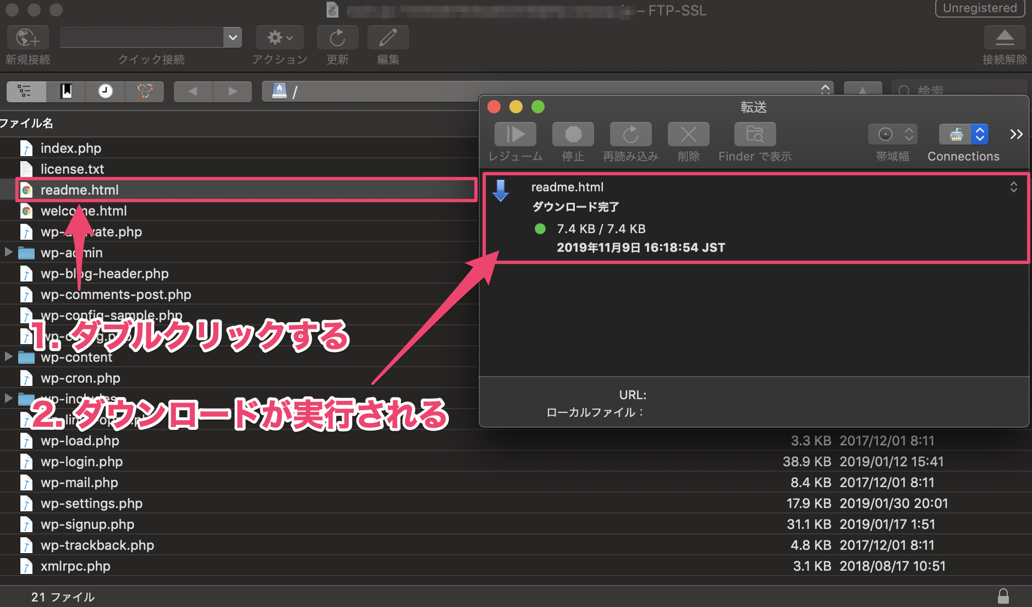Resume the transfer with レジューム
1032x607 pixels.
[514, 134]
